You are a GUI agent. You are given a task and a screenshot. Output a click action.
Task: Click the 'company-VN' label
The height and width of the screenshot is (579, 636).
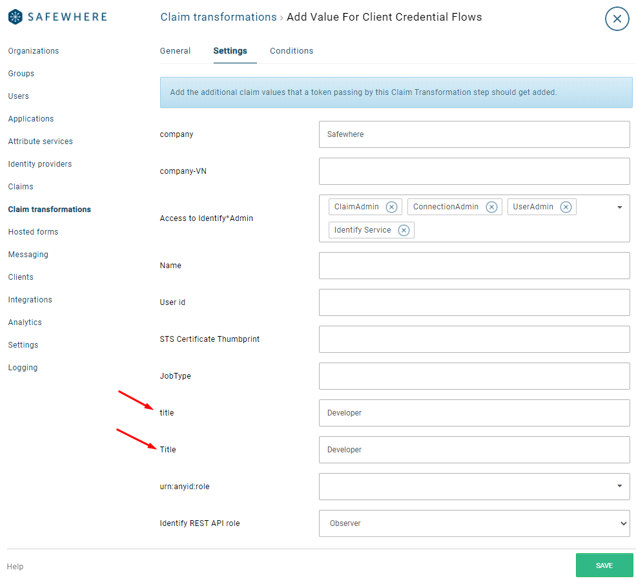(183, 171)
